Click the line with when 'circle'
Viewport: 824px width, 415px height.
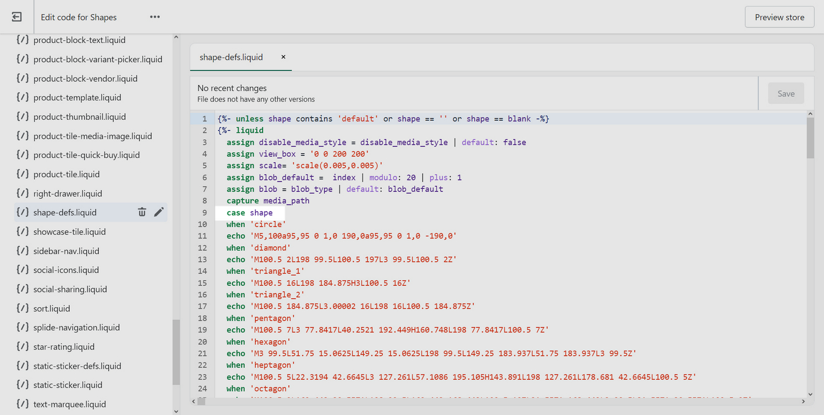256,224
